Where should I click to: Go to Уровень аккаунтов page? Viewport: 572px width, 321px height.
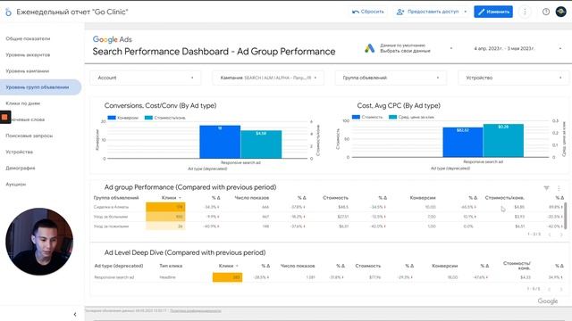click(28, 54)
